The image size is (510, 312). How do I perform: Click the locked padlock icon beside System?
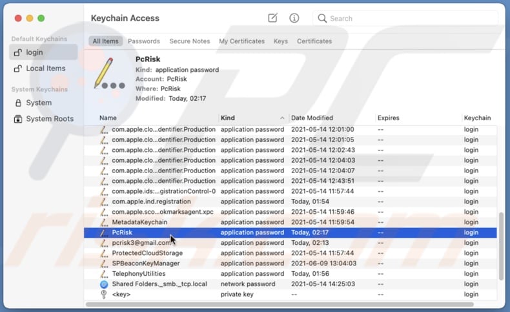(x=17, y=103)
